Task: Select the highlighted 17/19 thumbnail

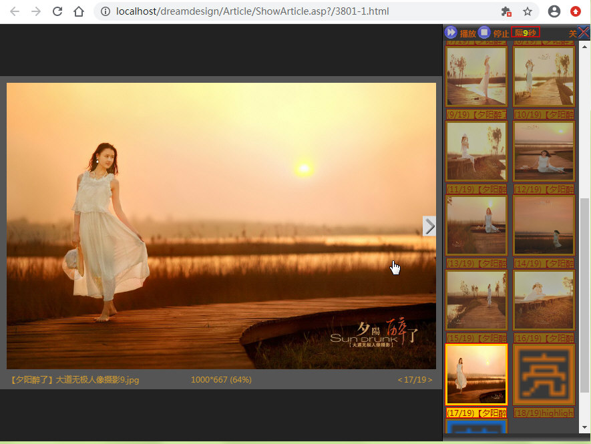Action: pos(476,375)
